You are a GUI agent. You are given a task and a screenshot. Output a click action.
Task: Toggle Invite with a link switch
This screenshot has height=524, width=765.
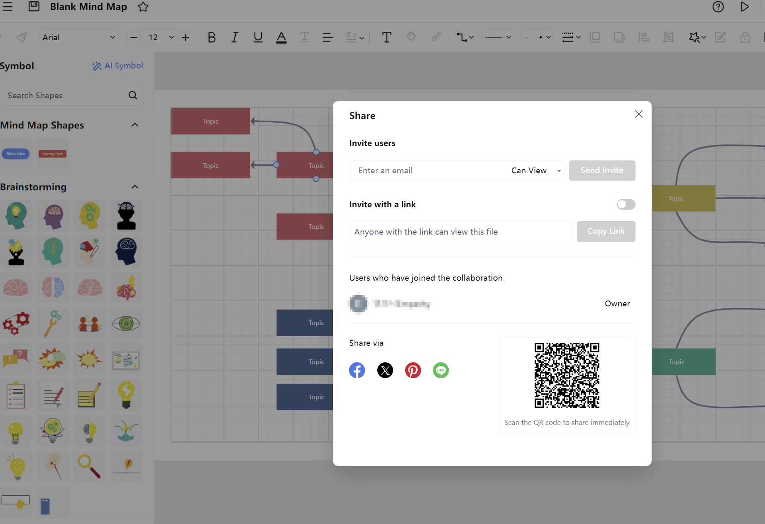[x=626, y=204]
